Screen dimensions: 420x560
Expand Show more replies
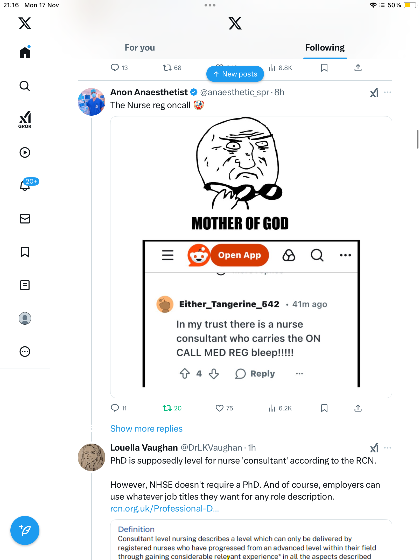[x=146, y=429]
